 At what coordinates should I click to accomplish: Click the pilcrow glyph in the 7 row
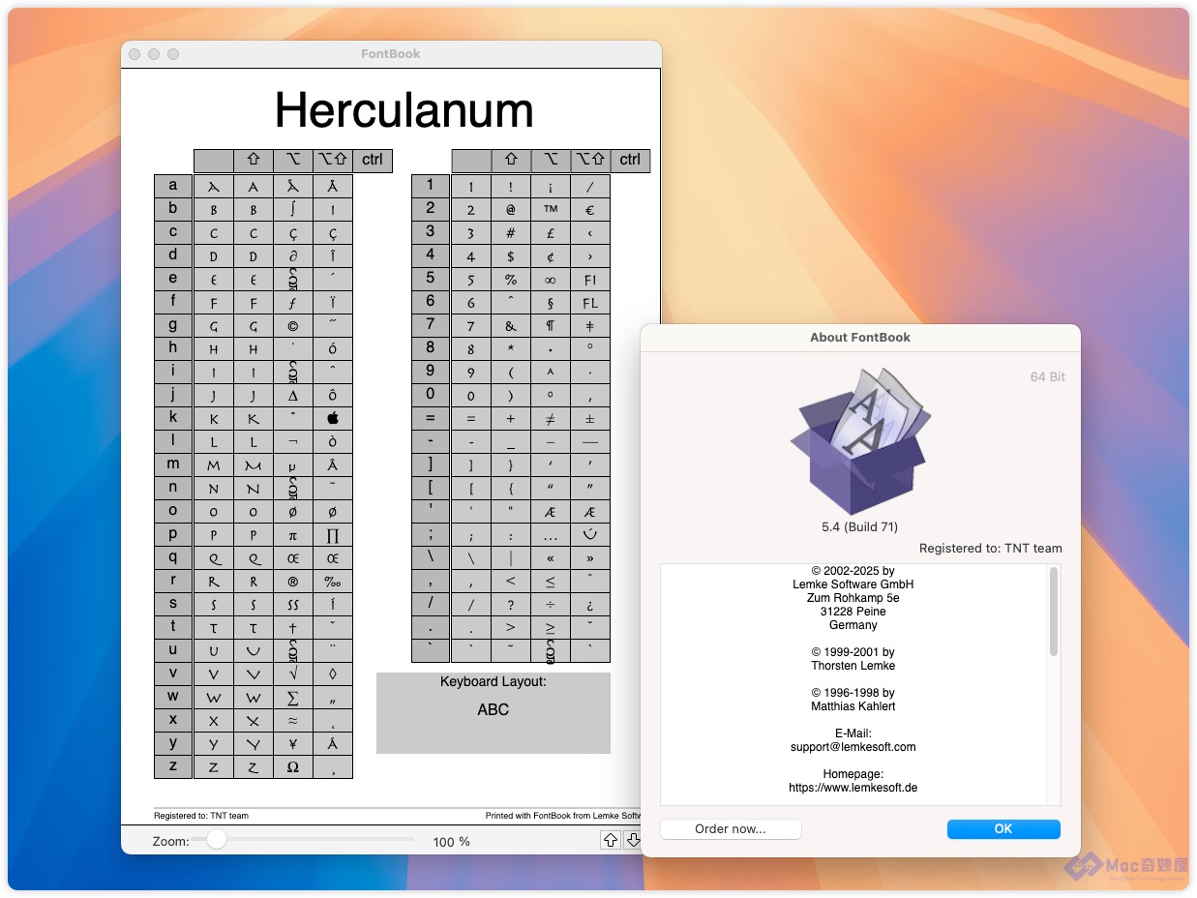(551, 325)
